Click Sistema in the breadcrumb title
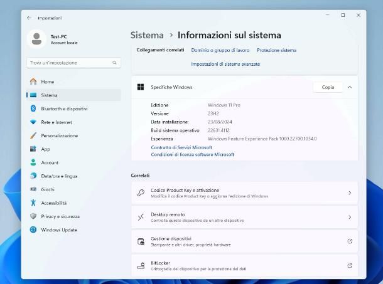 click(x=147, y=35)
